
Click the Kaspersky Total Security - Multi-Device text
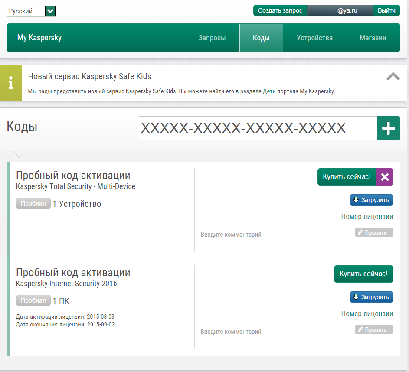[75, 186]
